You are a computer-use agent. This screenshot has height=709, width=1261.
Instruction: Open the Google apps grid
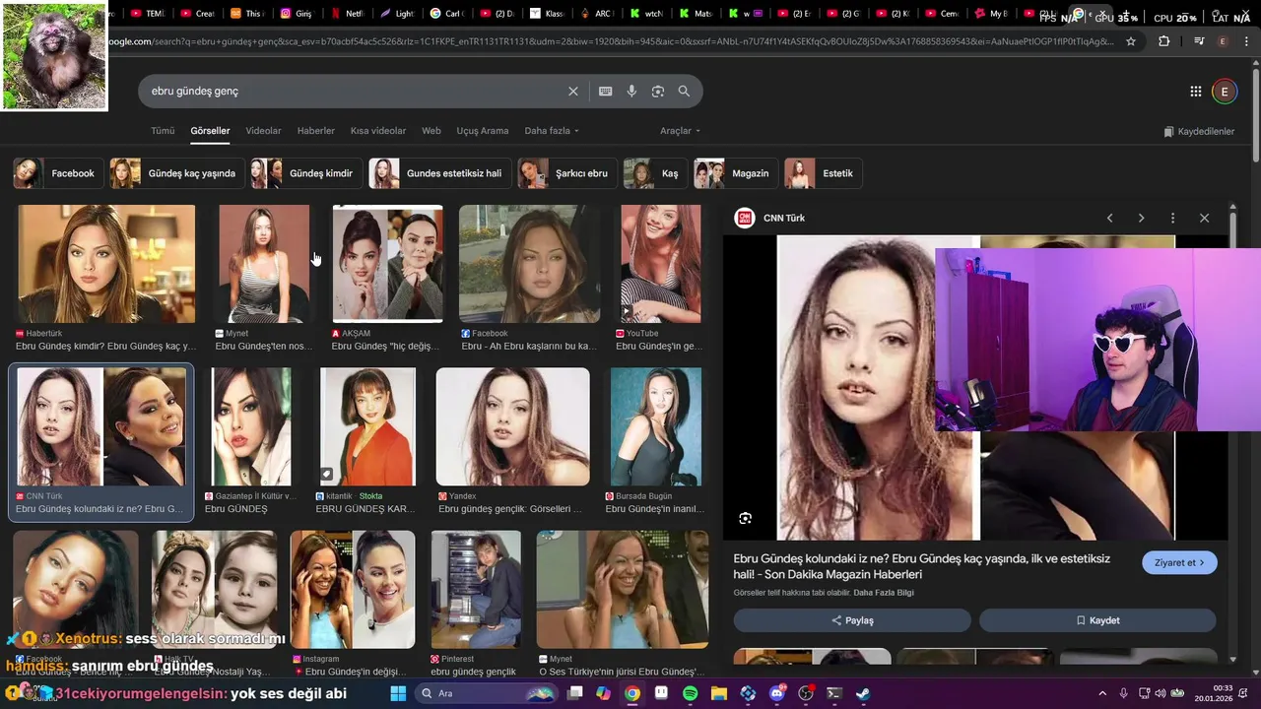pyautogui.click(x=1195, y=92)
